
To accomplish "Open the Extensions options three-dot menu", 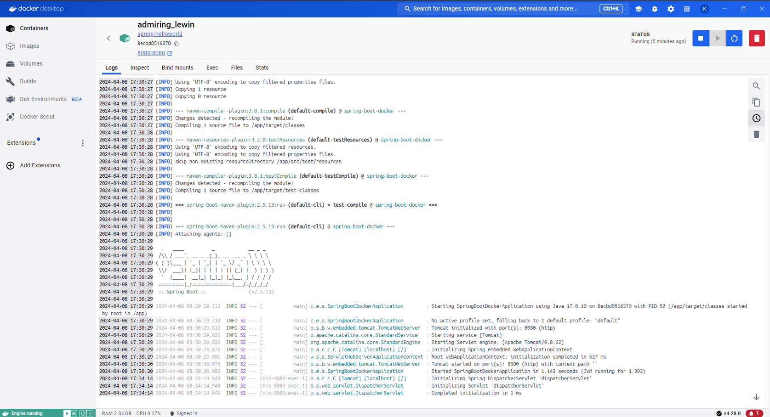I will [83, 143].
